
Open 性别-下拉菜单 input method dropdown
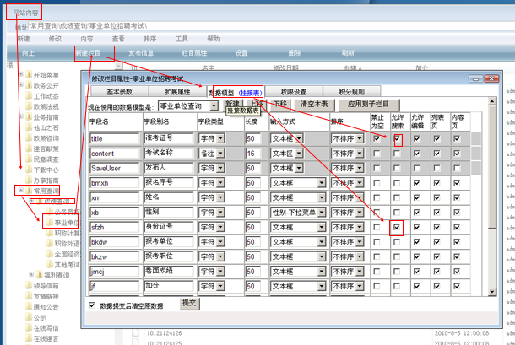point(322,213)
